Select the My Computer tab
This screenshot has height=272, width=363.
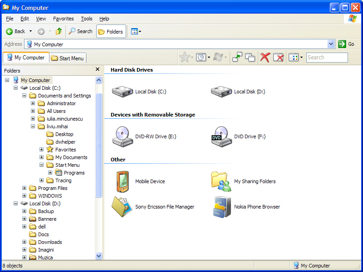click(26, 58)
